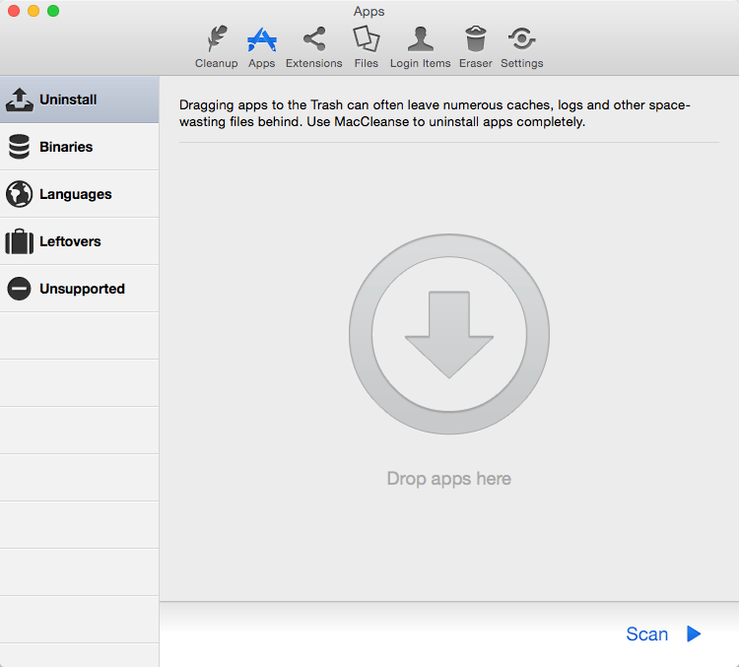Select Languages in the sidebar
The image size is (739, 667).
tap(79, 194)
